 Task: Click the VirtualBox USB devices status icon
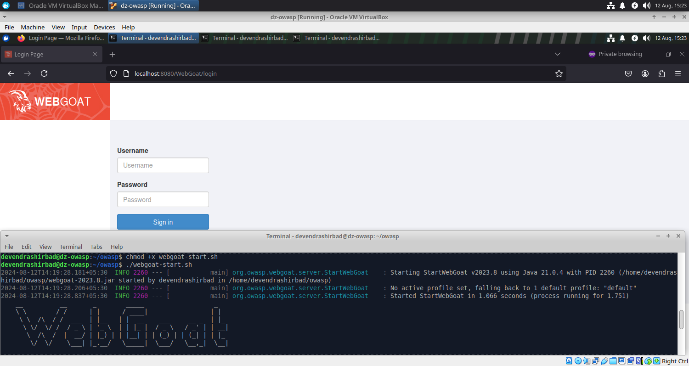click(604, 361)
